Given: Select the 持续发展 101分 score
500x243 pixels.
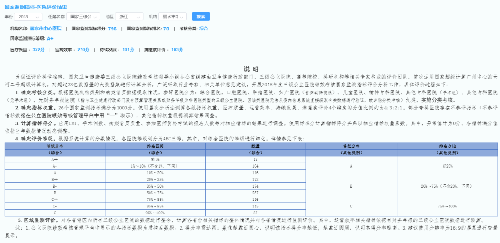Looking at the screenshot, I should coord(128,49).
